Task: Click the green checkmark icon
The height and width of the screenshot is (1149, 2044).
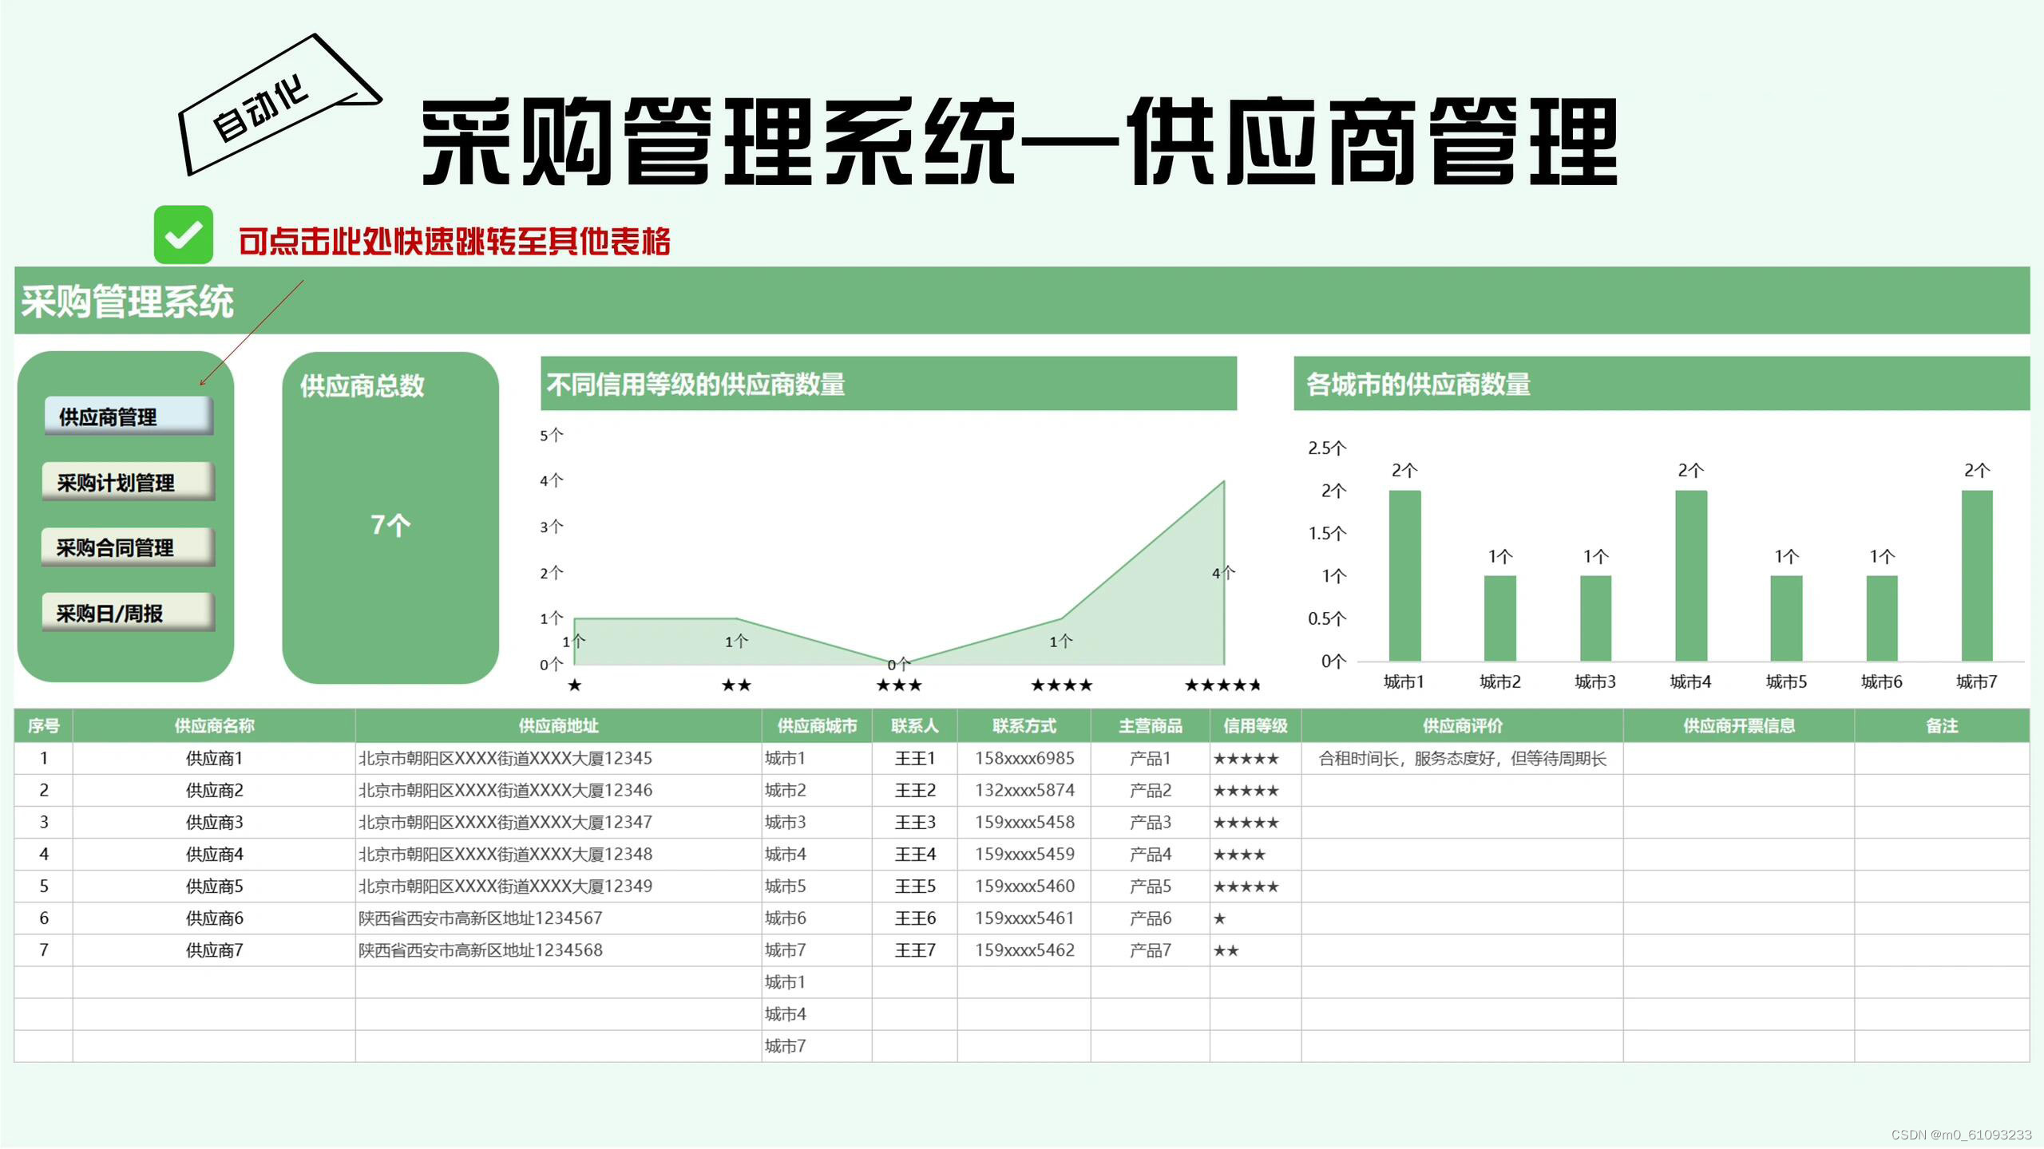Action: pyautogui.click(x=183, y=235)
